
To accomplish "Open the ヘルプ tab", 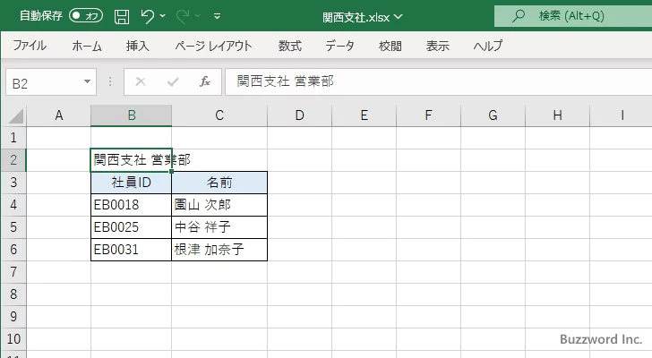I will coord(488,46).
